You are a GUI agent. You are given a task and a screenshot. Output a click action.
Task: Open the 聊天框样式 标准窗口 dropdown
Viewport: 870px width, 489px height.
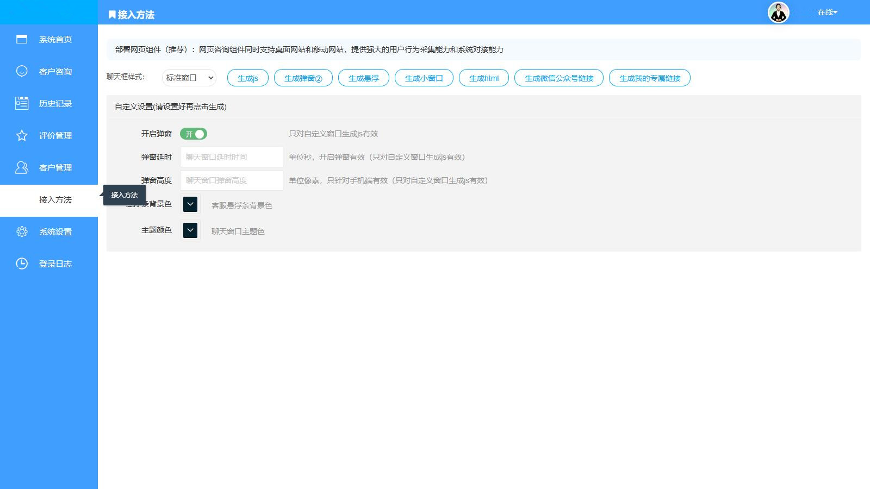pos(189,78)
